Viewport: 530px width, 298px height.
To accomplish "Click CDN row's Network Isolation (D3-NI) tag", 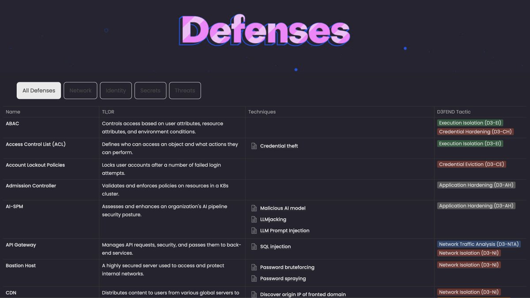I will tap(469, 292).
